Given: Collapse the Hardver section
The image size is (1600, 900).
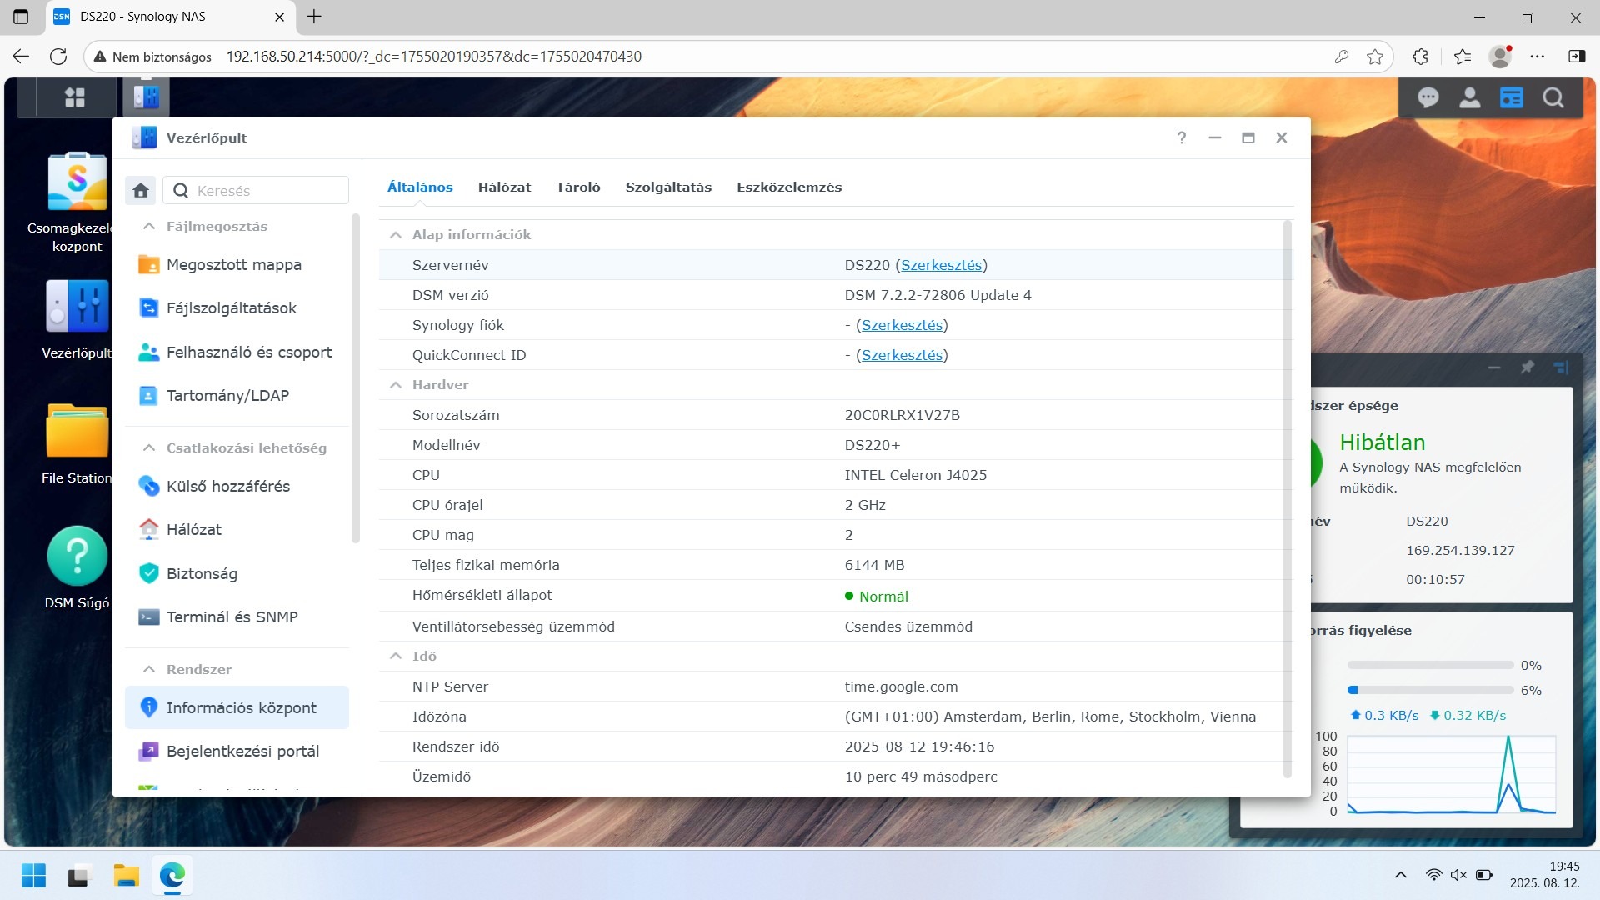Looking at the screenshot, I should click(396, 385).
